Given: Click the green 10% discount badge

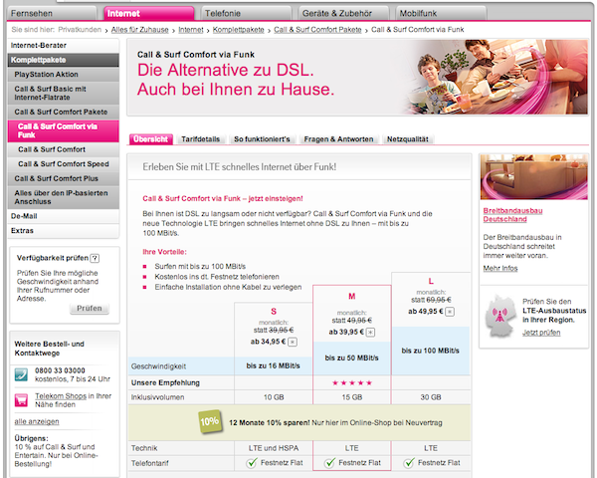Looking at the screenshot, I should [x=210, y=421].
